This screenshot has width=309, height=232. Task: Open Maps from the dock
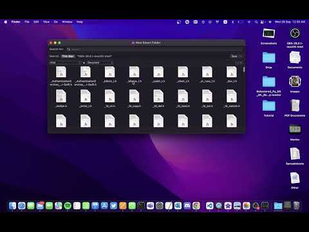[x=59, y=206]
